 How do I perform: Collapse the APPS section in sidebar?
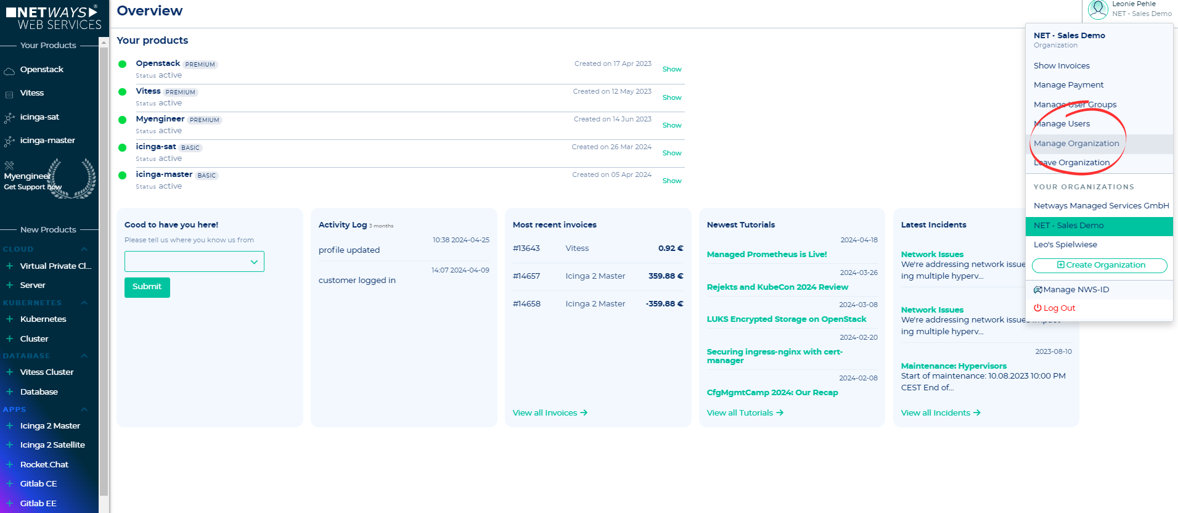pyautogui.click(x=84, y=409)
